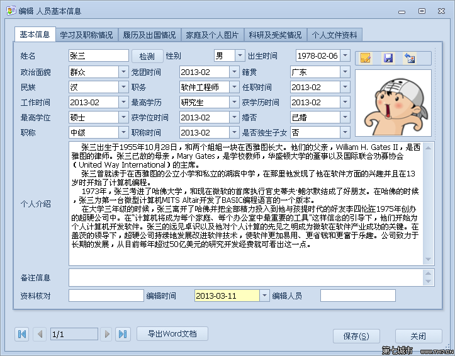Expand the 职称 dropdown showing 中级
Image resolution: width=455 pixels, height=356 pixels.
pos(123,132)
